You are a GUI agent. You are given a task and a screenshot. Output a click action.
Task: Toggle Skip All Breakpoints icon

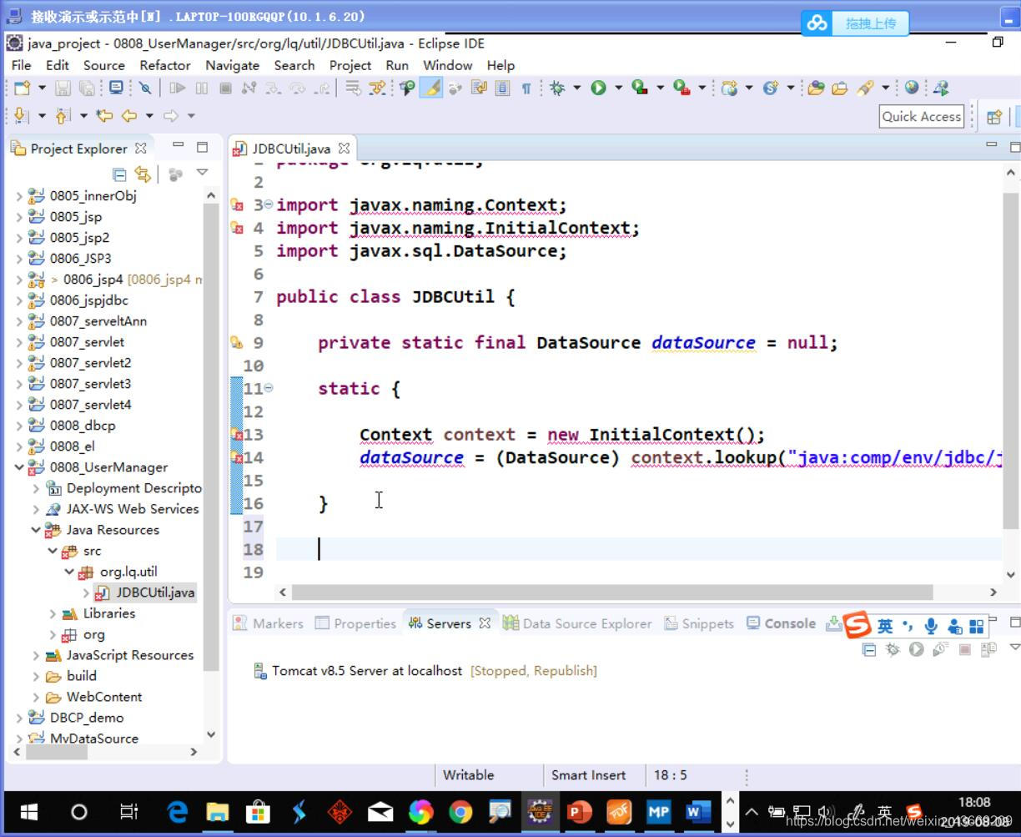145,88
